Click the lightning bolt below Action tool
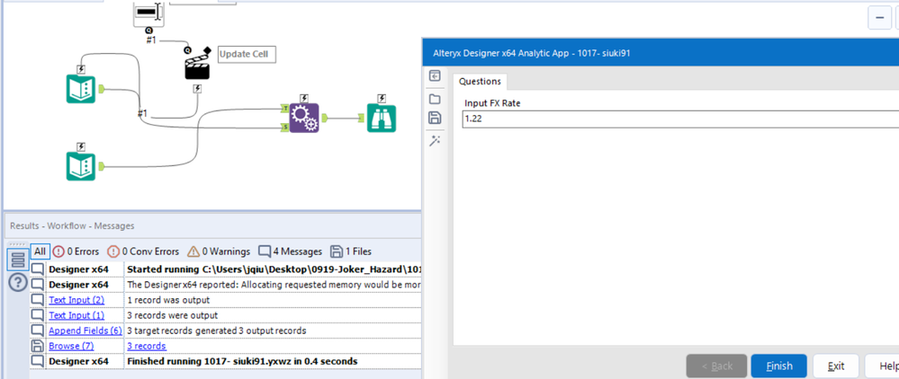Image resolution: width=899 pixels, height=379 pixels. [x=197, y=89]
